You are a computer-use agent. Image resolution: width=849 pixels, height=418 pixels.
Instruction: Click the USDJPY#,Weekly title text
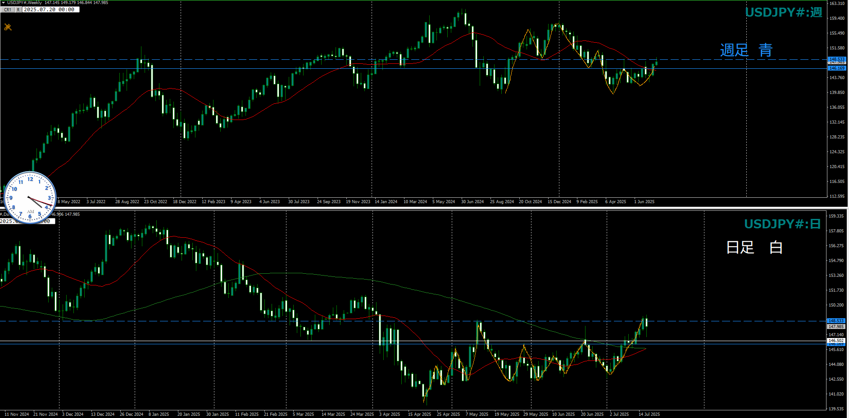(24, 3)
